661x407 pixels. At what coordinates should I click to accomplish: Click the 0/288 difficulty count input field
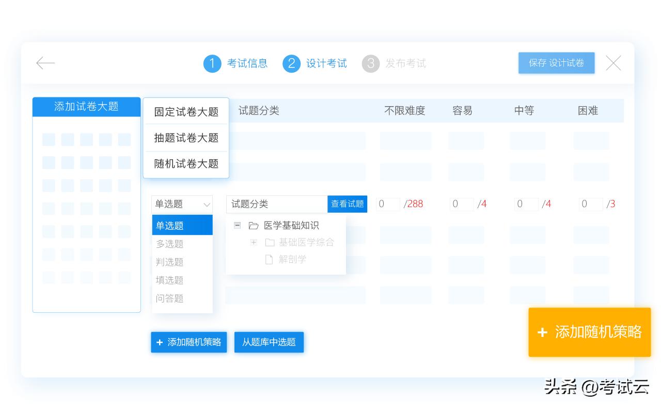pos(388,204)
